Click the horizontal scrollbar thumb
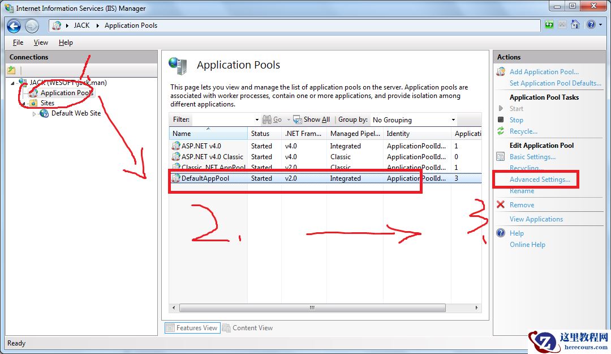Screen dimensions: 611x354 312,308
